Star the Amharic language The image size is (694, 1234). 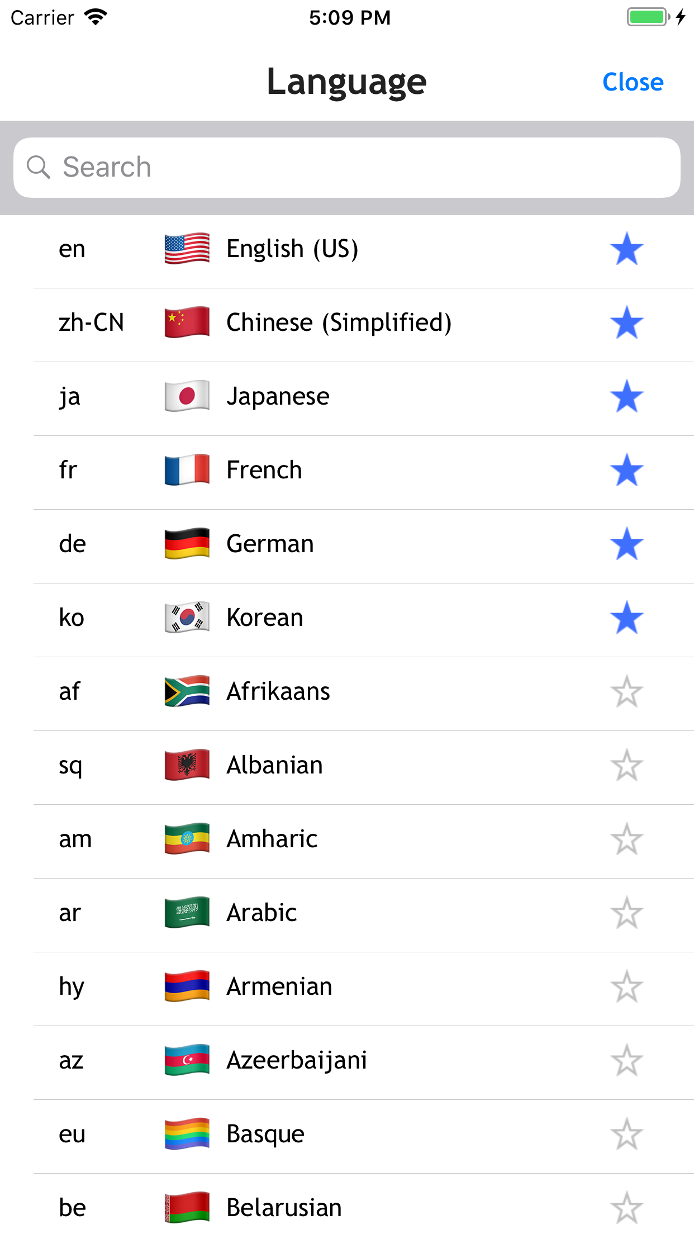tap(626, 839)
